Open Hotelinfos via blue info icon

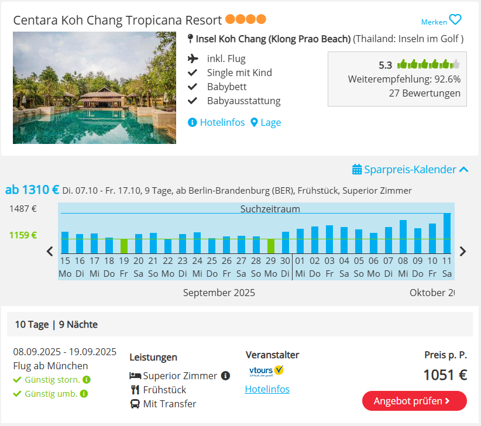tap(192, 122)
